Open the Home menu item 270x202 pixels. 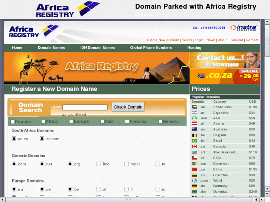(17, 47)
